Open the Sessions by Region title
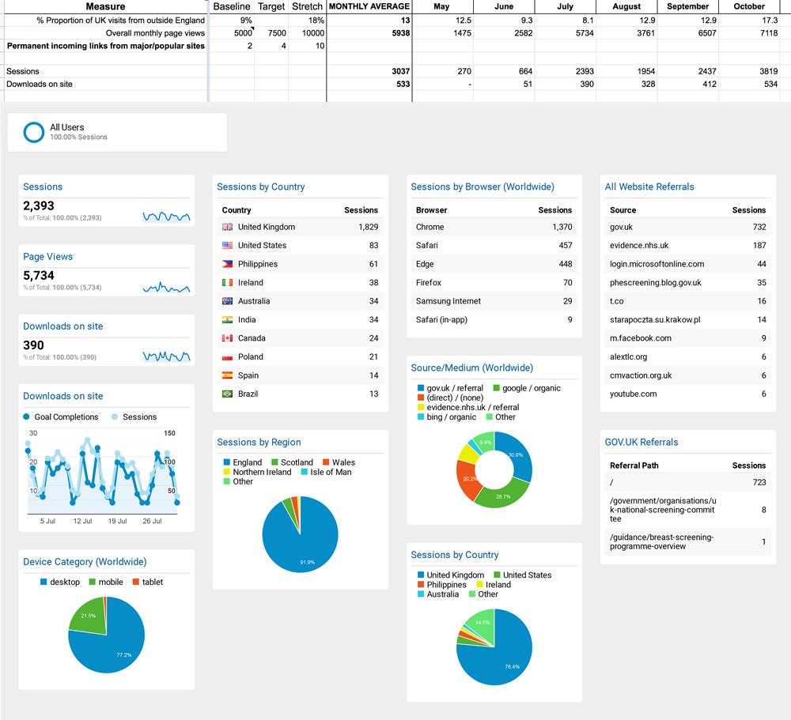 click(259, 442)
